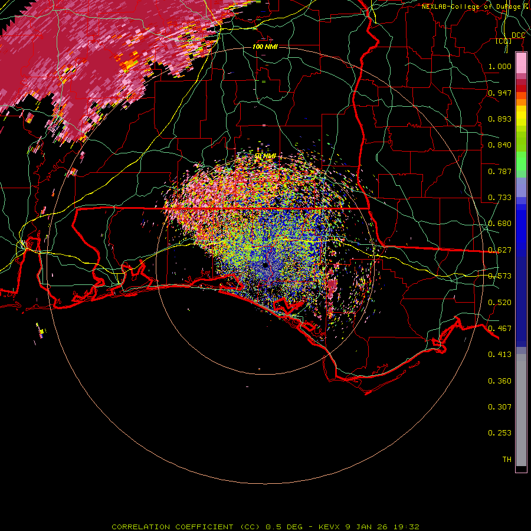Select the 0.413 scale value

(x=500, y=355)
